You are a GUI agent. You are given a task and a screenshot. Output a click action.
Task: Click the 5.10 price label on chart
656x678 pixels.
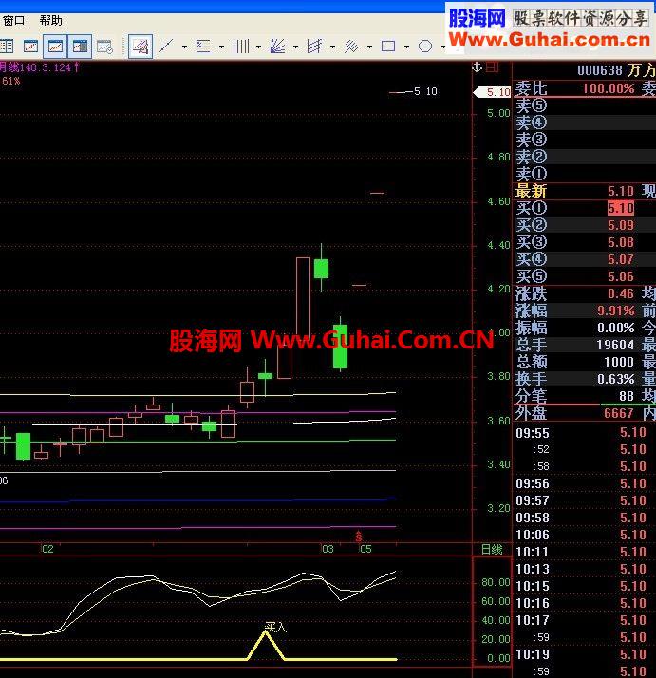click(425, 91)
